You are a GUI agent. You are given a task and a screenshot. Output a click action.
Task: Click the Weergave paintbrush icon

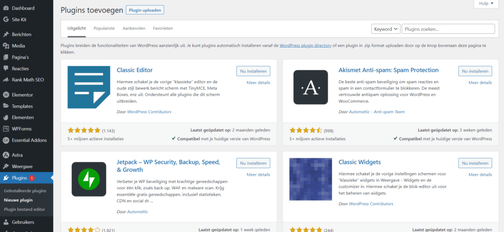pyautogui.click(x=6, y=167)
